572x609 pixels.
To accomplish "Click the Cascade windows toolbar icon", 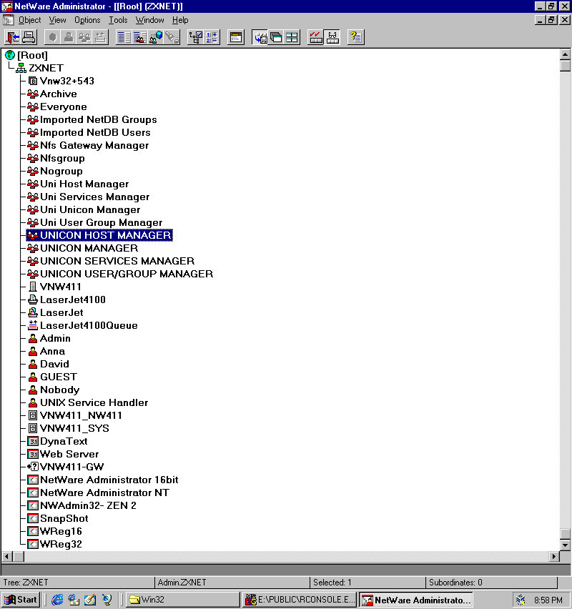I will 276,37.
